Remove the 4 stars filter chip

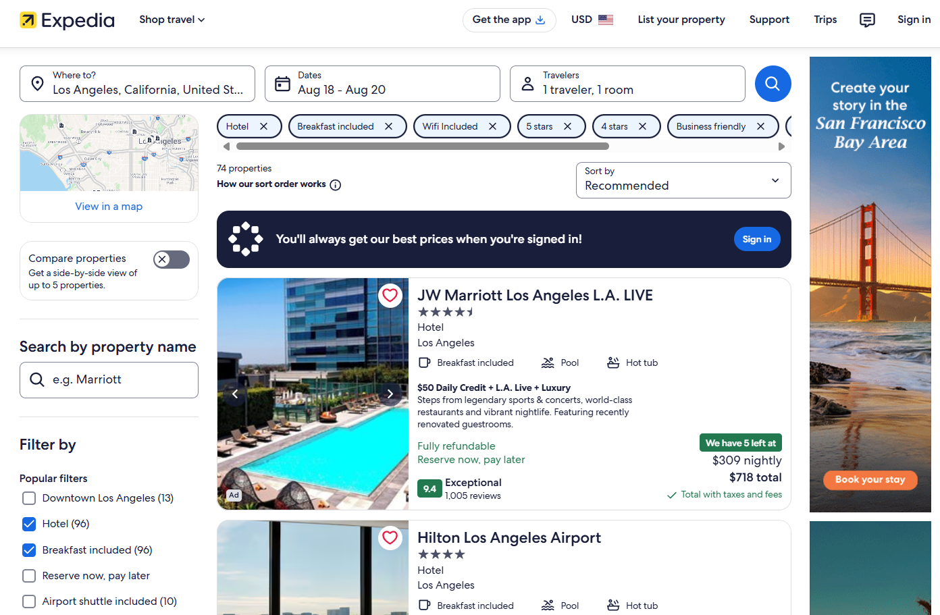pyautogui.click(x=642, y=126)
